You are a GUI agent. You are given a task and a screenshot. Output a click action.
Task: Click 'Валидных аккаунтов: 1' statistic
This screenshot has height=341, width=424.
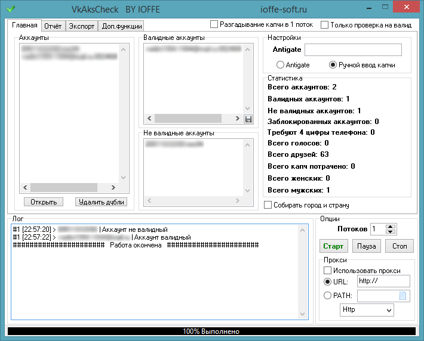click(x=309, y=99)
